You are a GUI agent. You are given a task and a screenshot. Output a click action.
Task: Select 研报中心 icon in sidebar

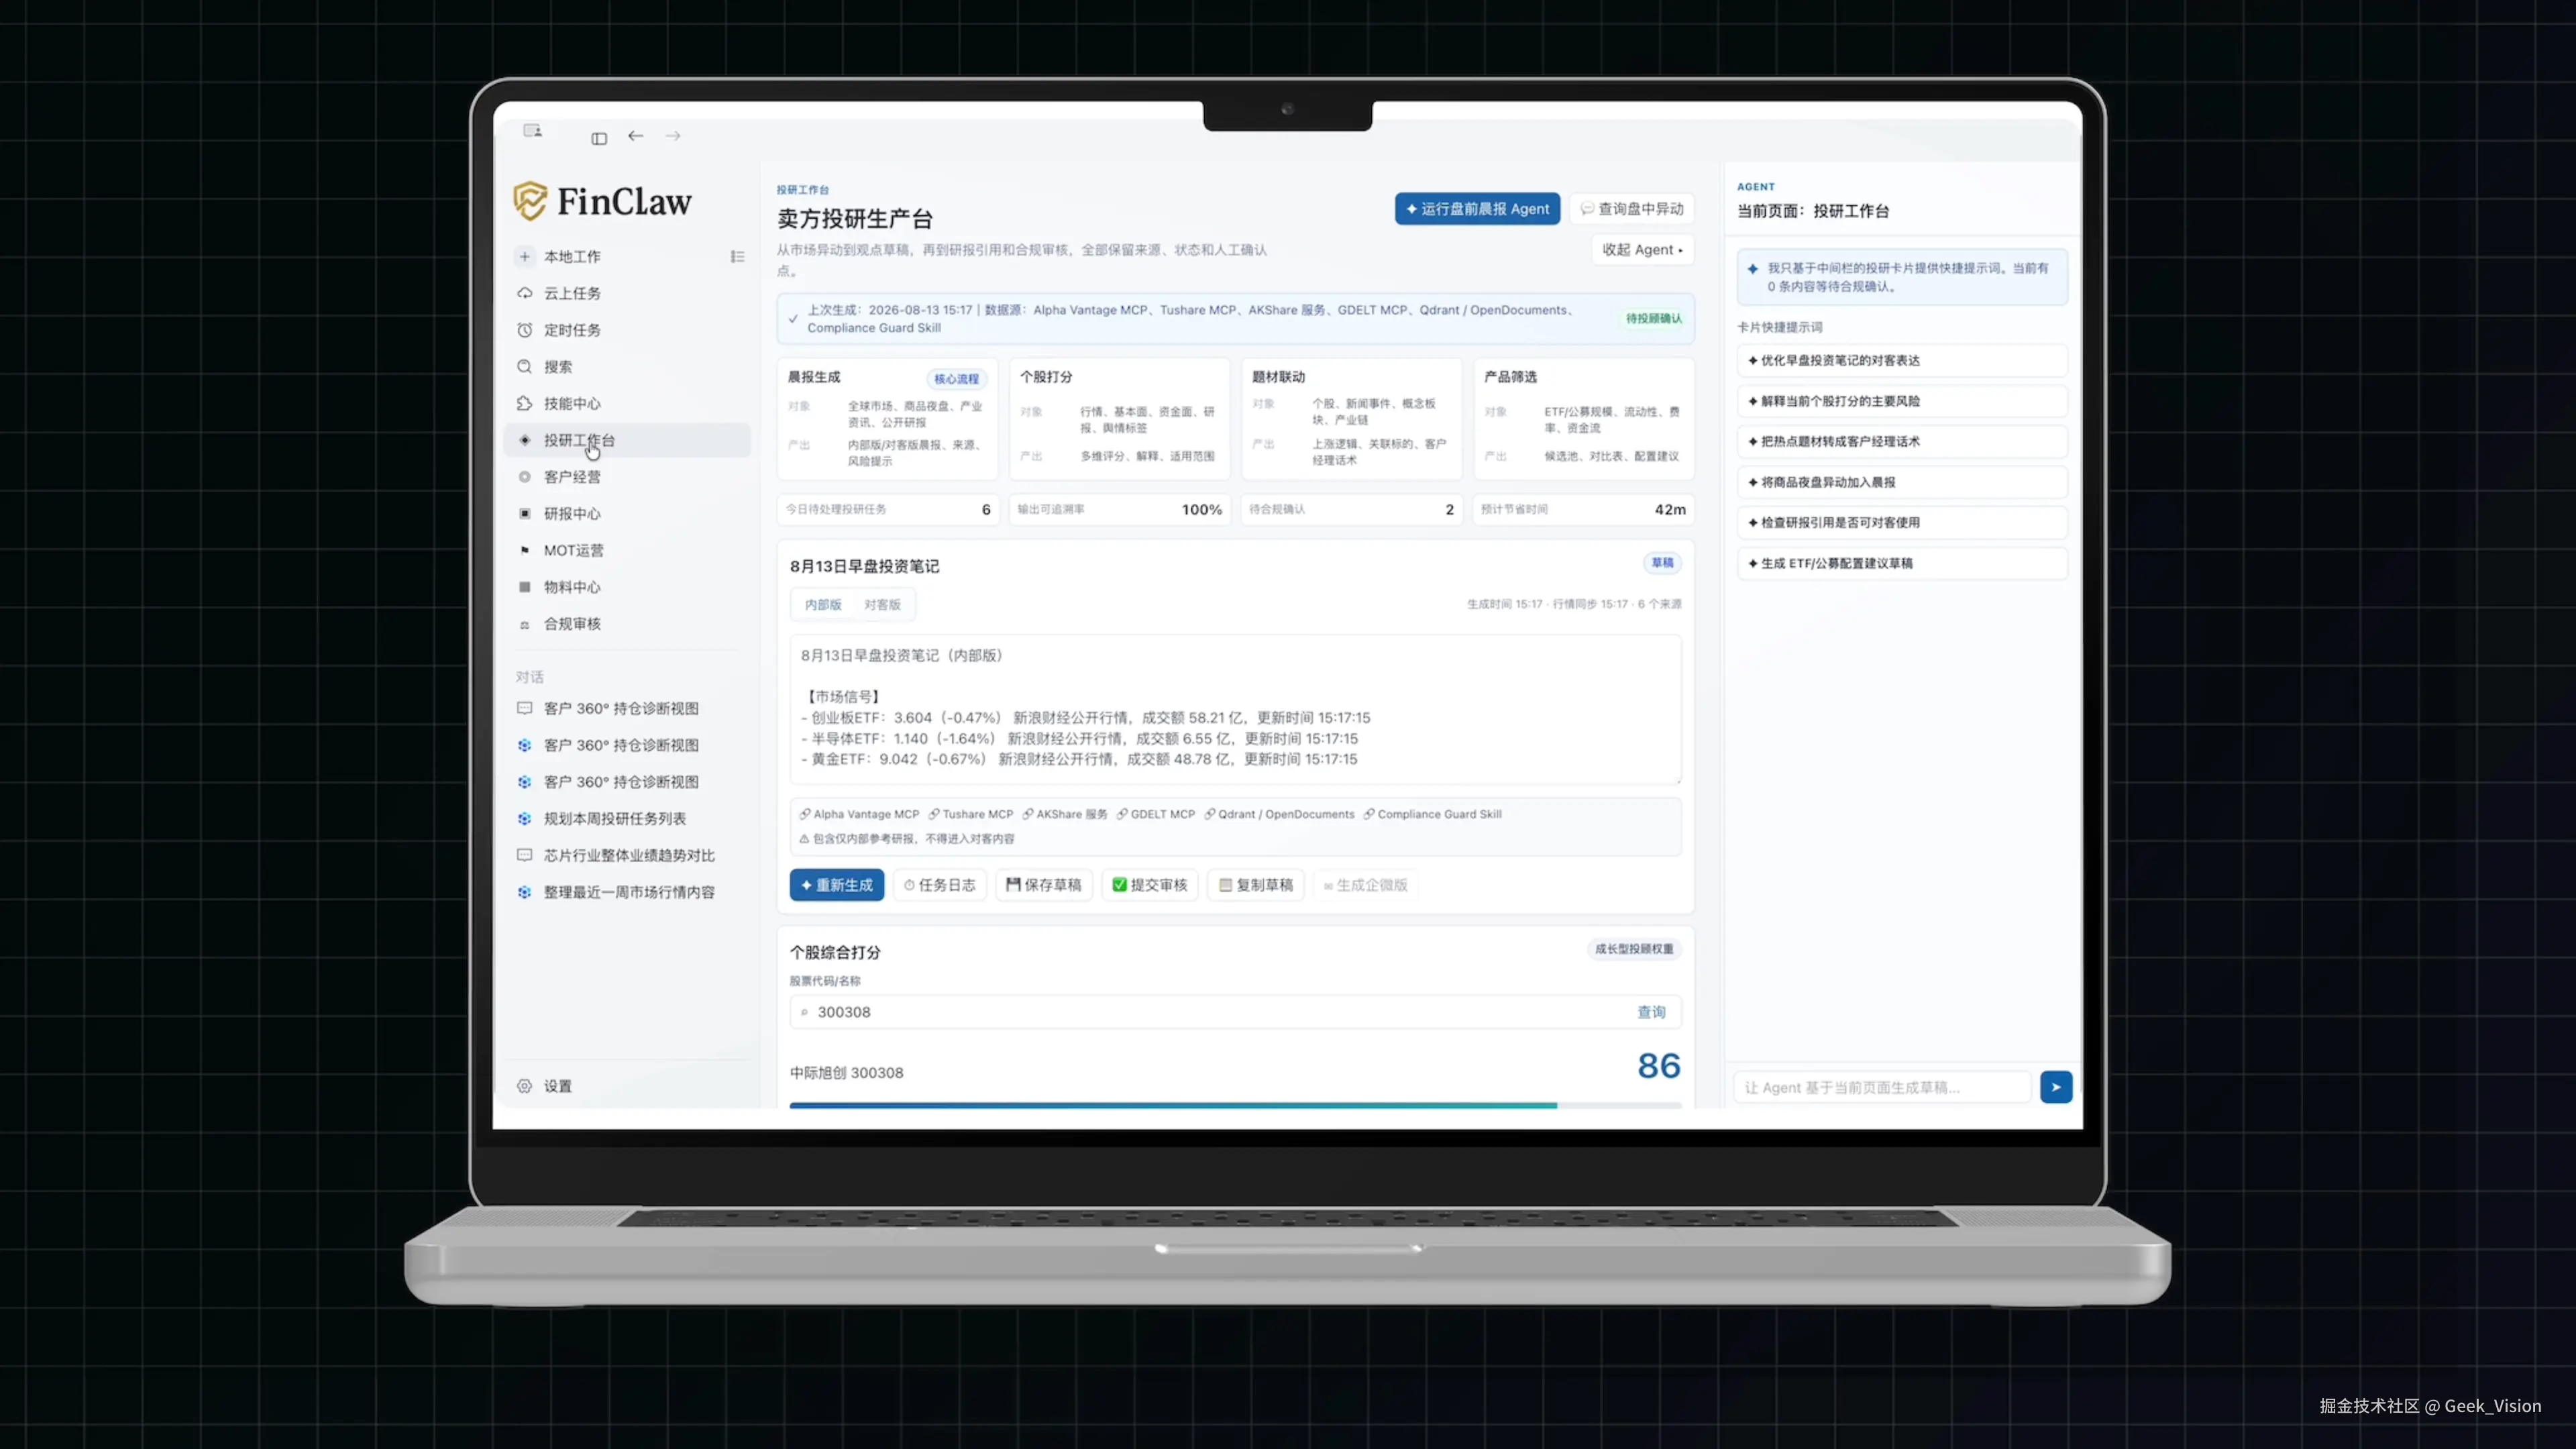(525, 514)
